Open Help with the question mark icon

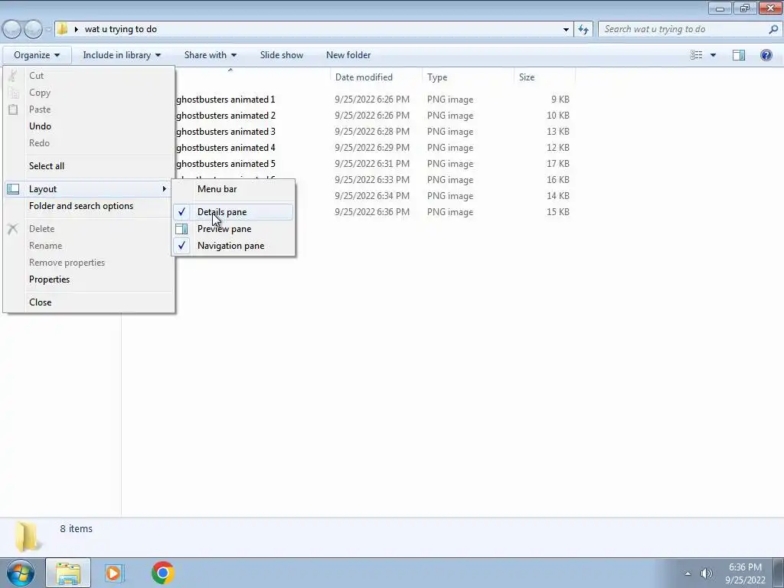click(766, 55)
